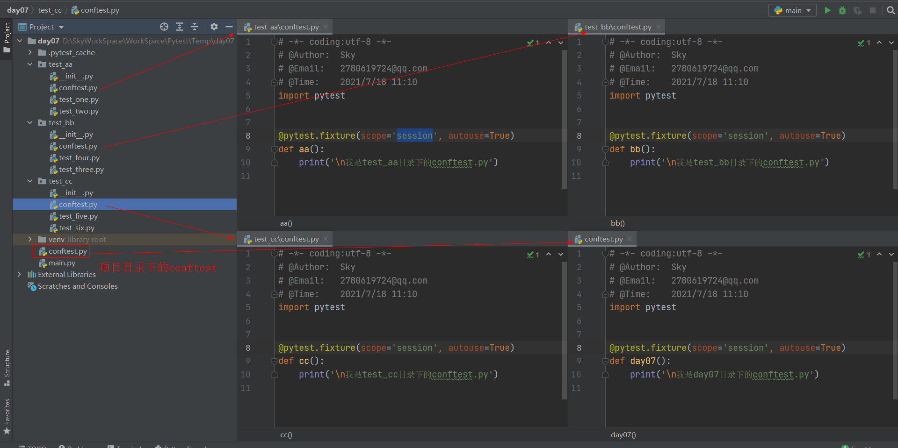
Task: Click the locate opened file target icon
Action: [x=164, y=27]
